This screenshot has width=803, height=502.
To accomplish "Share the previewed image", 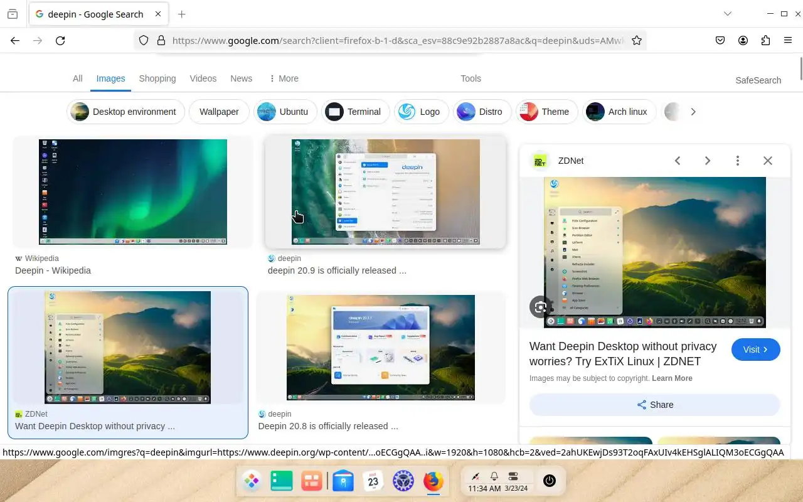I will (655, 405).
